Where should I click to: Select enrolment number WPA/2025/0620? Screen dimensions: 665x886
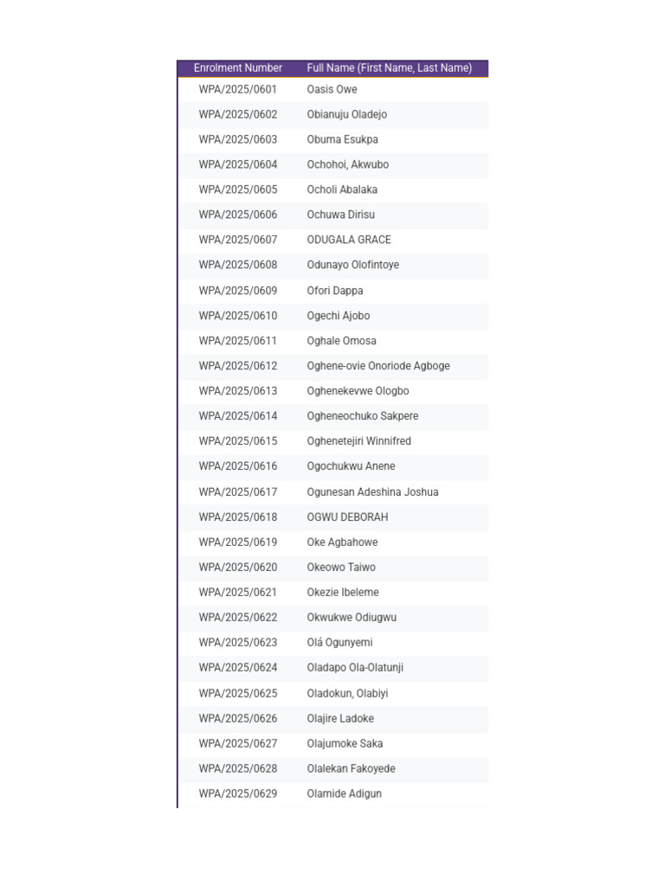pyautogui.click(x=237, y=568)
